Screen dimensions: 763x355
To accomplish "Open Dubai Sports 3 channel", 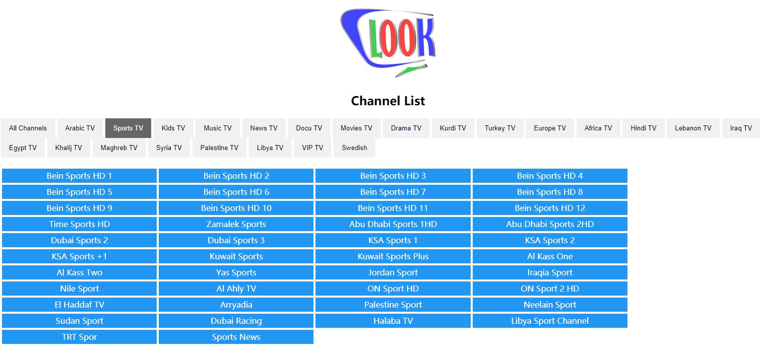I will click(x=236, y=240).
